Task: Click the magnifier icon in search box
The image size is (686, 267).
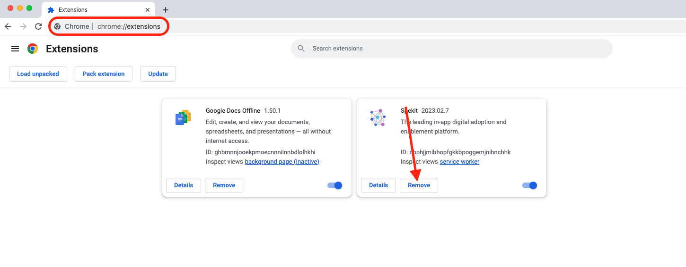Action: pyautogui.click(x=301, y=49)
